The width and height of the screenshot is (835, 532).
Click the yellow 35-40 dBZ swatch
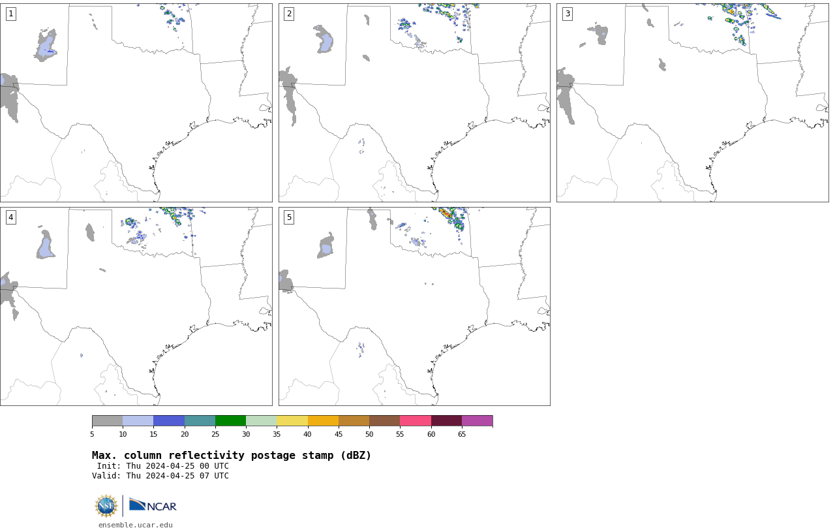[292, 420]
